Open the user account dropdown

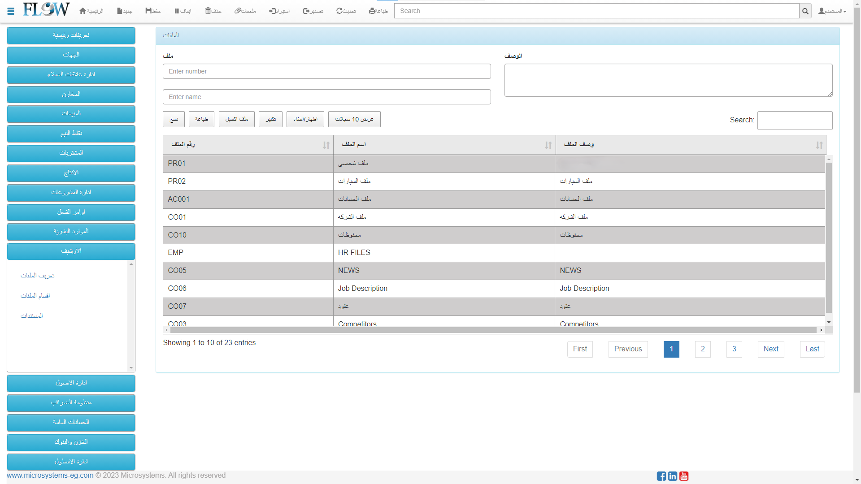click(x=832, y=11)
